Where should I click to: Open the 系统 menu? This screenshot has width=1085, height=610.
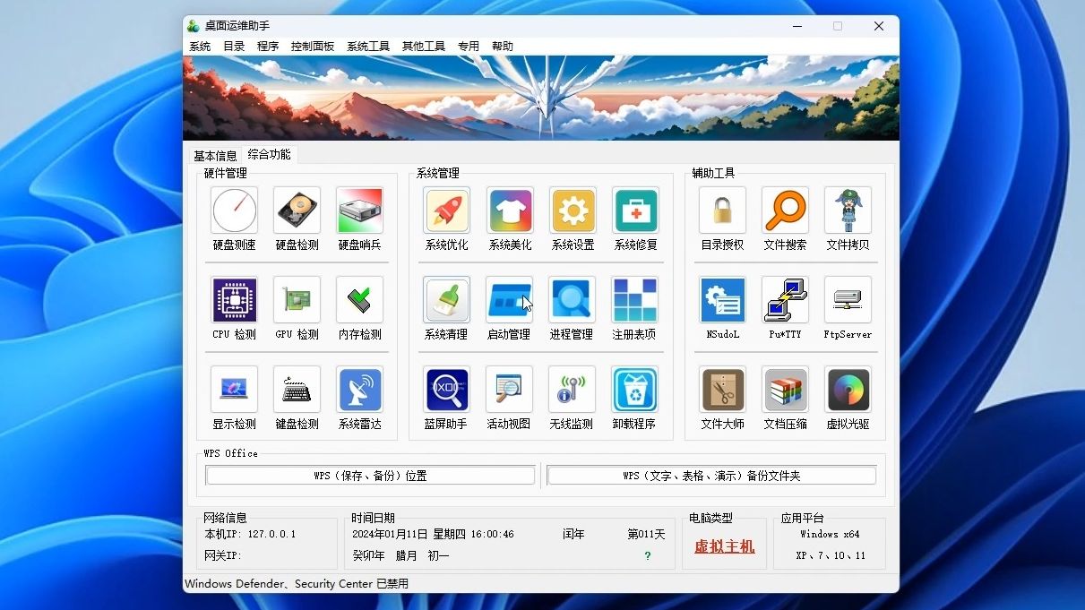pos(200,47)
